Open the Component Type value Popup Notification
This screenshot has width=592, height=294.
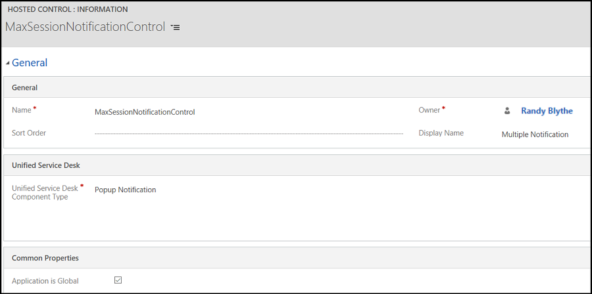pyautogui.click(x=126, y=190)
